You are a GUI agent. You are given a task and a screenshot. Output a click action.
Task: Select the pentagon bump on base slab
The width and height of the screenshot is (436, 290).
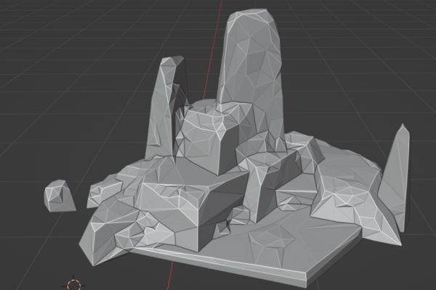[272, 239]
